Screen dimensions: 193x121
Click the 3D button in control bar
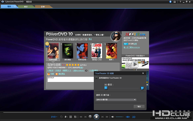(134, 117)
